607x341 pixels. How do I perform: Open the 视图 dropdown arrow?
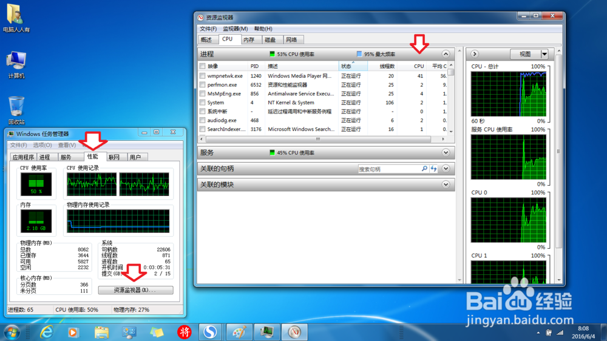(544, 54)
